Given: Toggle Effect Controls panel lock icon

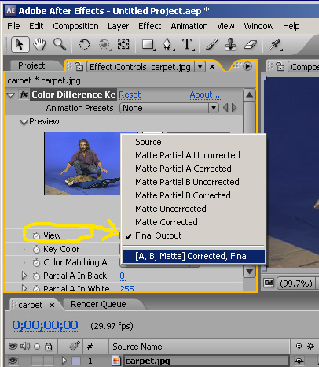Looking at the screenshot, I should click(79, 67).
